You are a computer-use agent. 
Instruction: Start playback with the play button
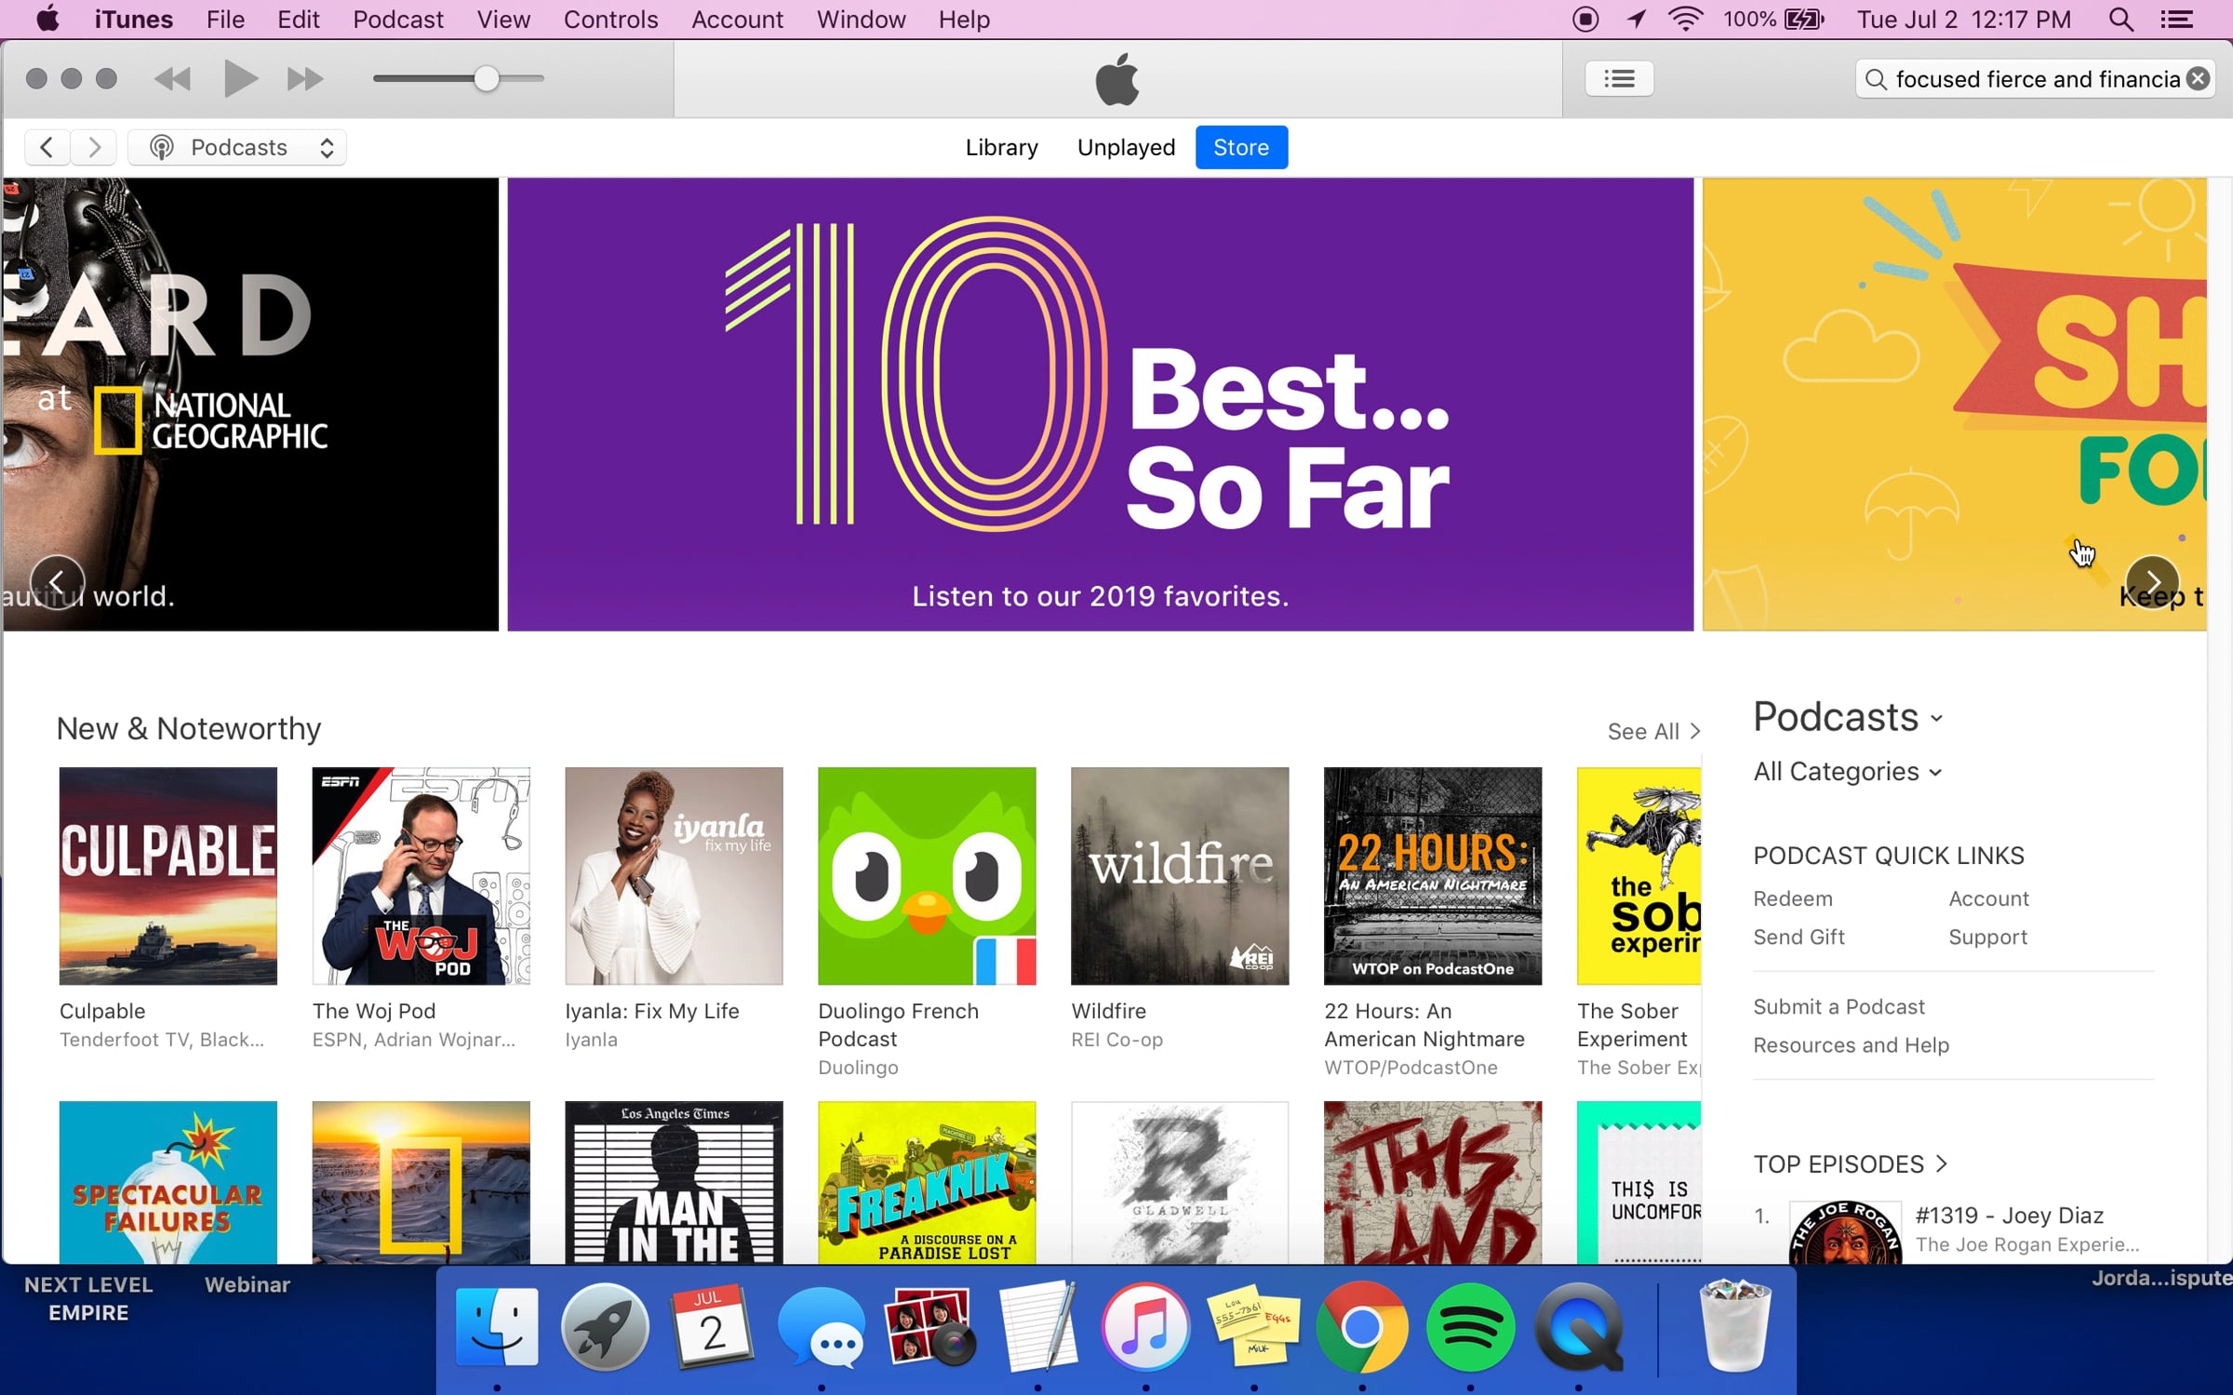tap(240, 79)
